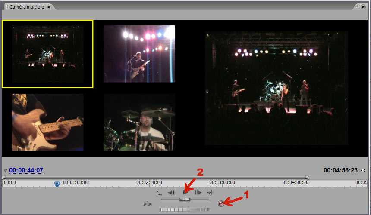This screenshot has width=371, height=215.
Task: Open the panel menu in the top-right corner
Action: (363, 7)
